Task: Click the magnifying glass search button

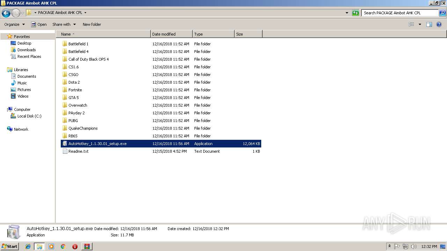Action: 442,13
